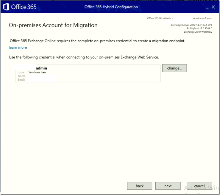This screenshot has height=195, width=220.
Task: Click the 'Windows Basic' type value
Action: [x=38, y=72]
